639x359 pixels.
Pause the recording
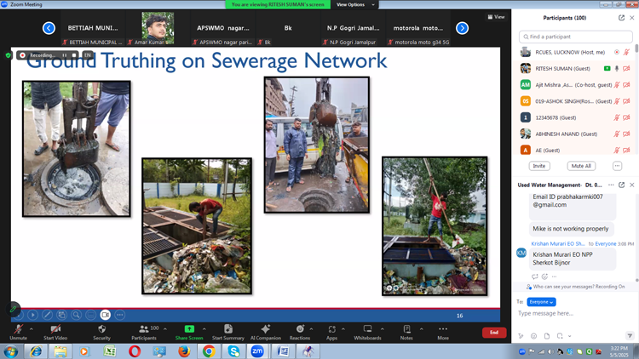pos(65,55)
